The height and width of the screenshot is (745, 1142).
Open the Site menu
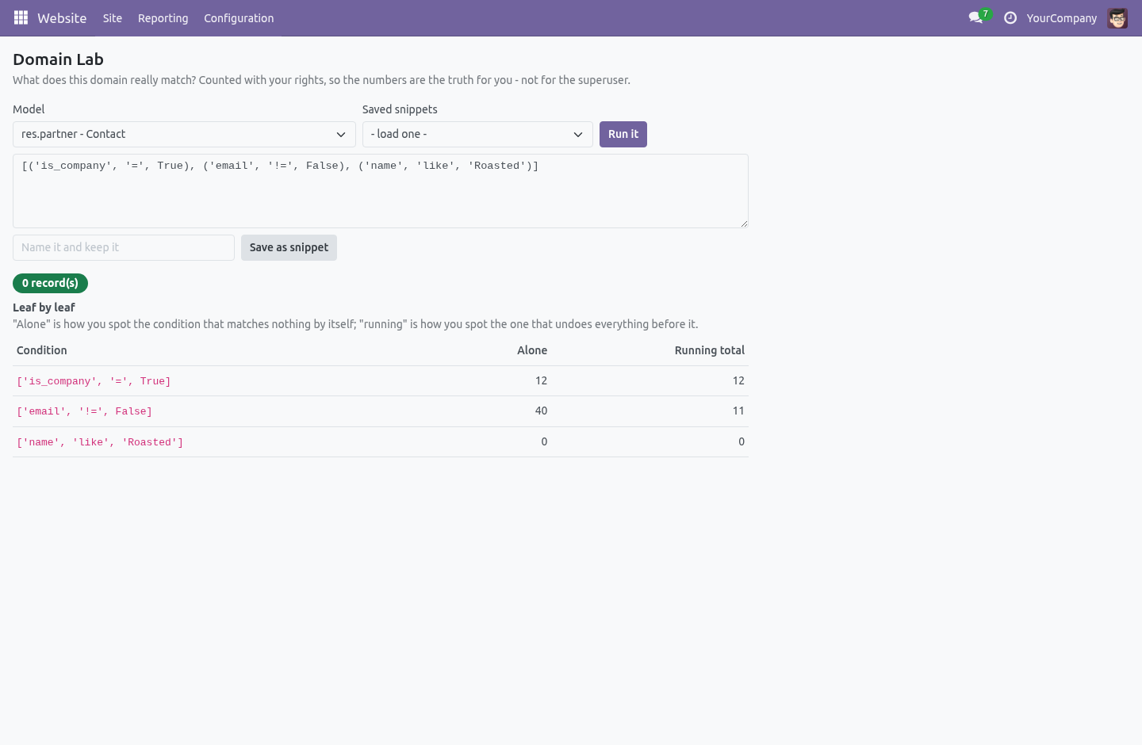[x=113, y=18]
